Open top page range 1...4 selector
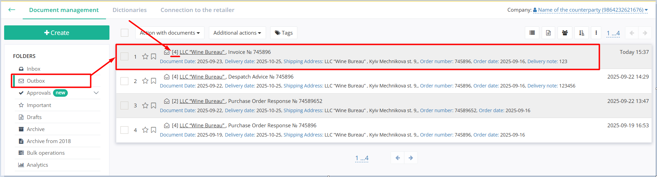This screenshot has width=657, height=177. (613, 33)
